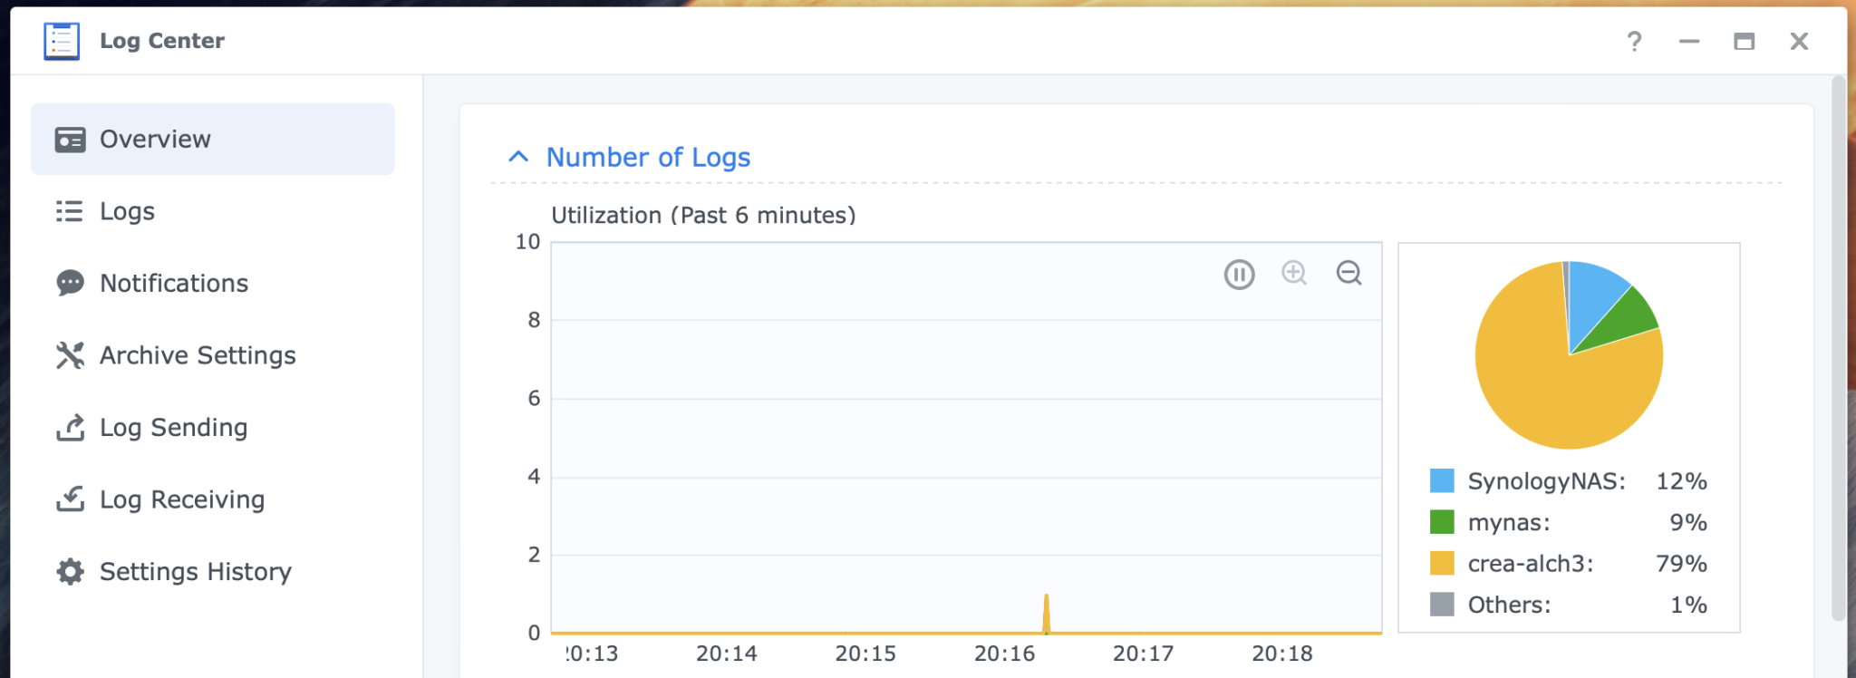
Task: Click the mynas green legend swatch
Action: 1442,522
